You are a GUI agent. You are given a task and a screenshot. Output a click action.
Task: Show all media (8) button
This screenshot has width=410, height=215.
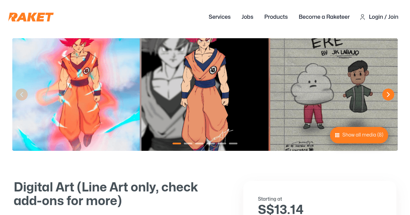(x=359, y=135)
